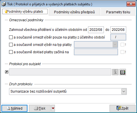Click the printer icon on Tisk button
This screenshot has width=137, height=113.
[x=36, y=108]
